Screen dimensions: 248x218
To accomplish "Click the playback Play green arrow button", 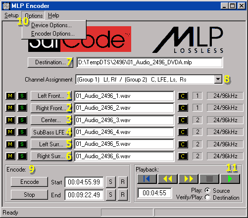I will tap(230, 179).
